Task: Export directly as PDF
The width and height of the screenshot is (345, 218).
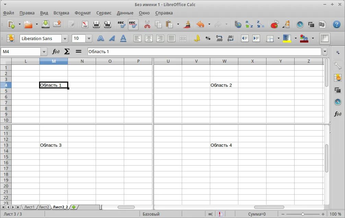Action: tap(85, 24)
